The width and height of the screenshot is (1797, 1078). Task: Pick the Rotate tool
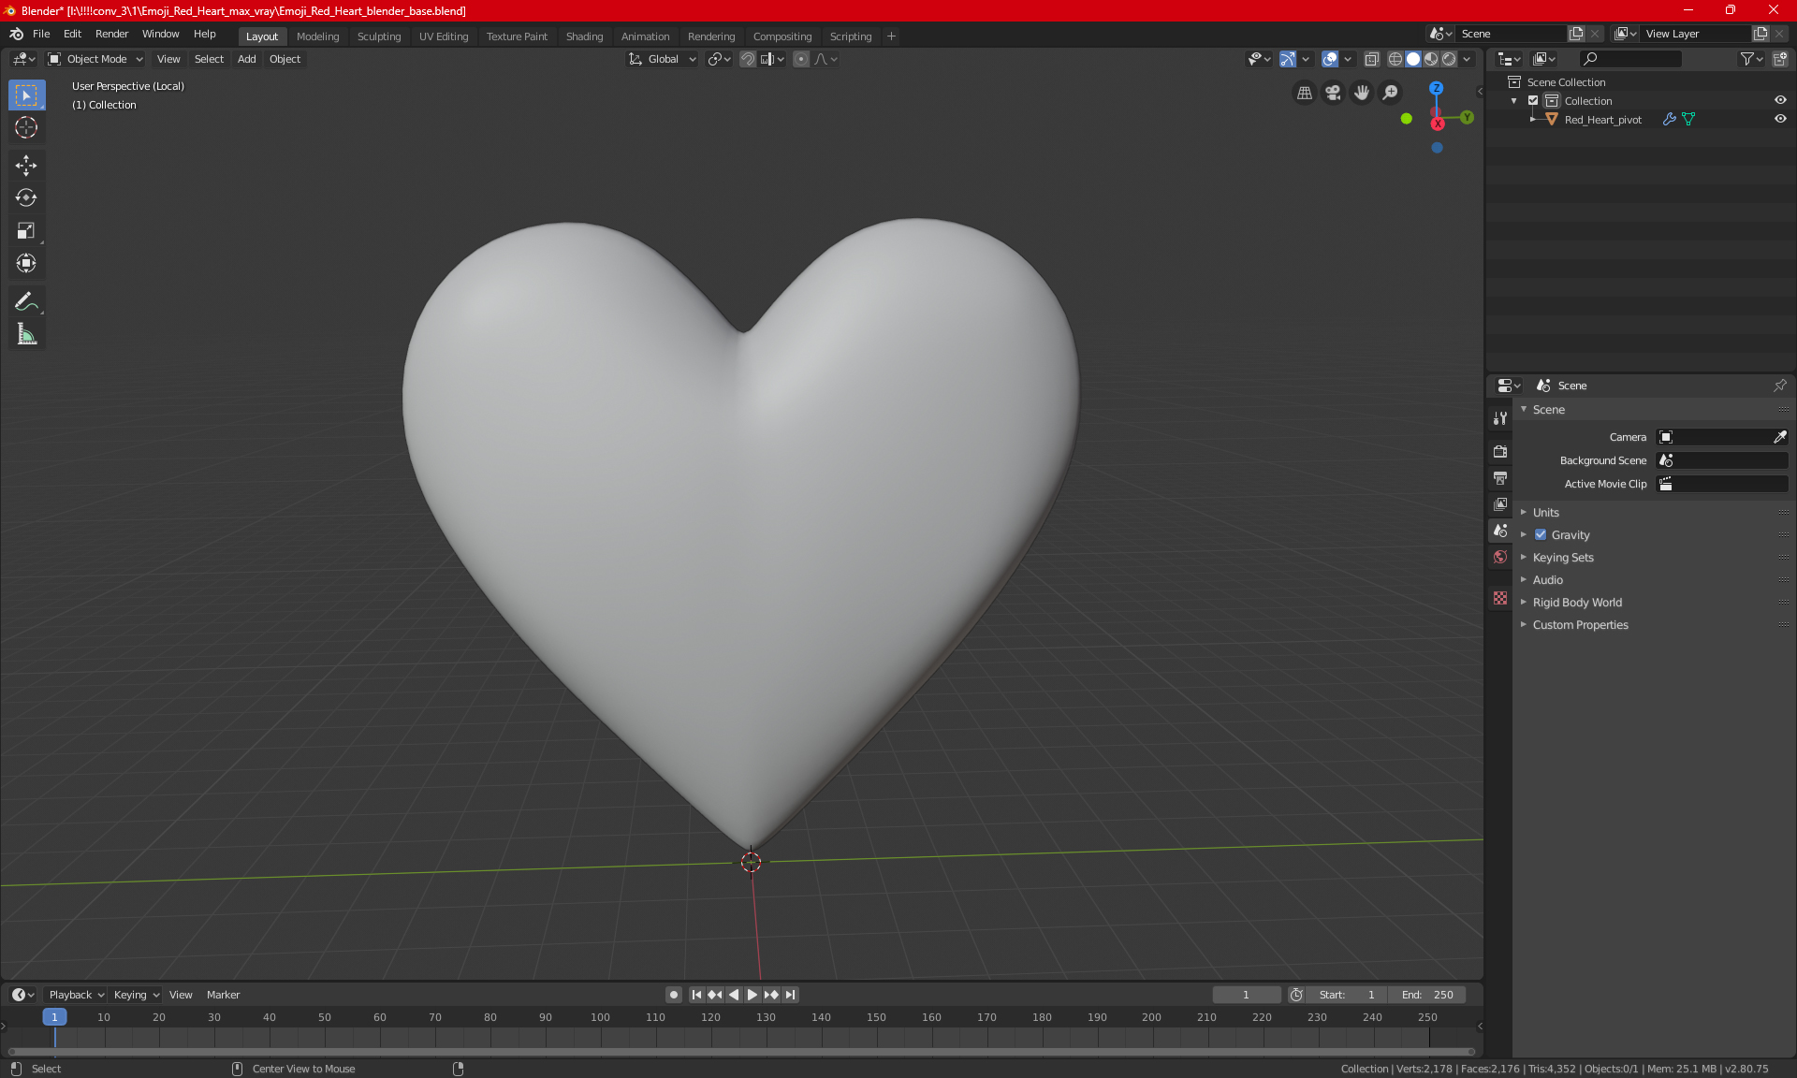click(x=26, y=197)
